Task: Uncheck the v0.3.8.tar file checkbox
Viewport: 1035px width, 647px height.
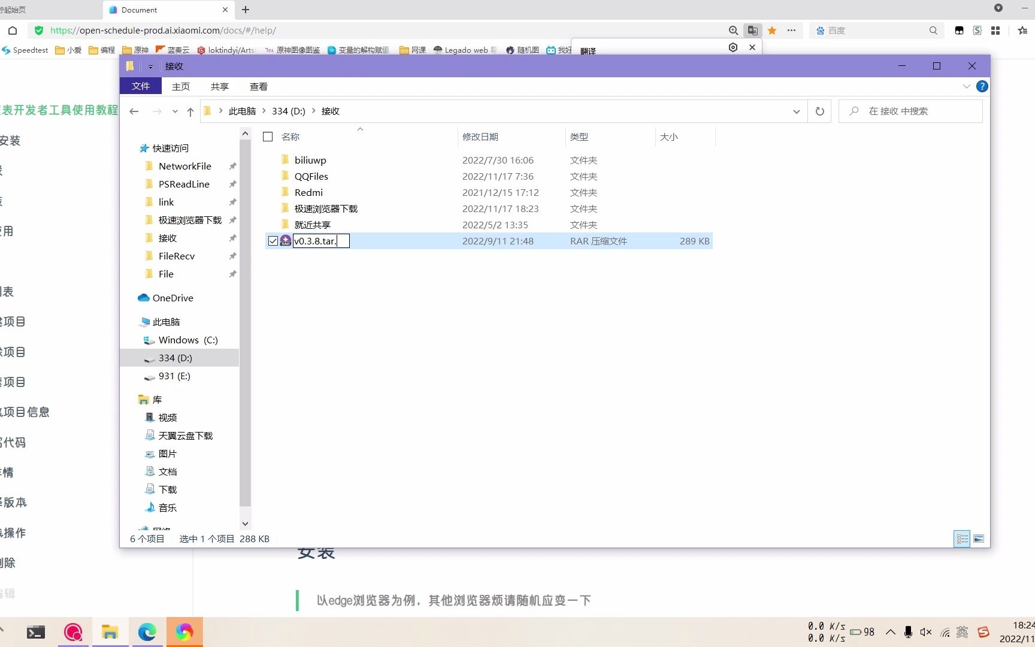Action: click(273, 241)
